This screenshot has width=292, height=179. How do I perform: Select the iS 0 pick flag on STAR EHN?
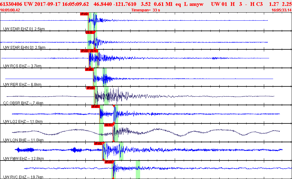(x=90, y=32)
